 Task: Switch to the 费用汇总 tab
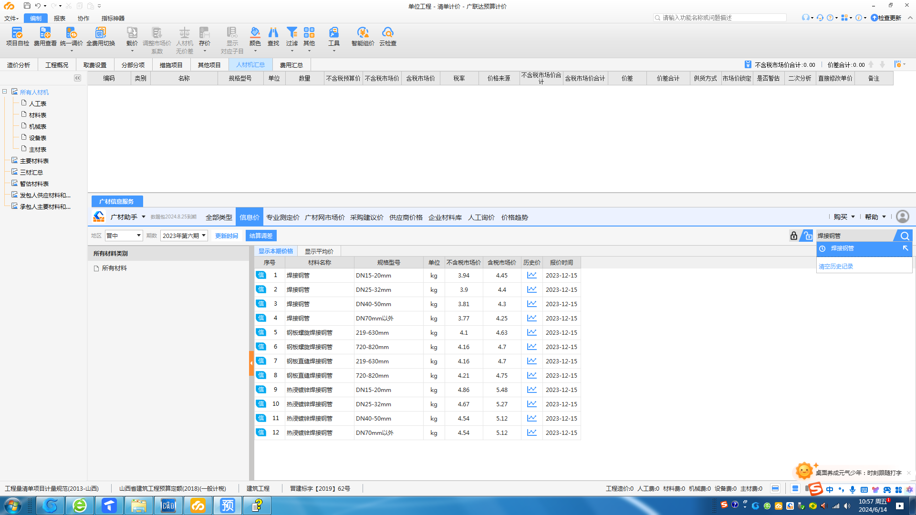(x=291, y=65)
